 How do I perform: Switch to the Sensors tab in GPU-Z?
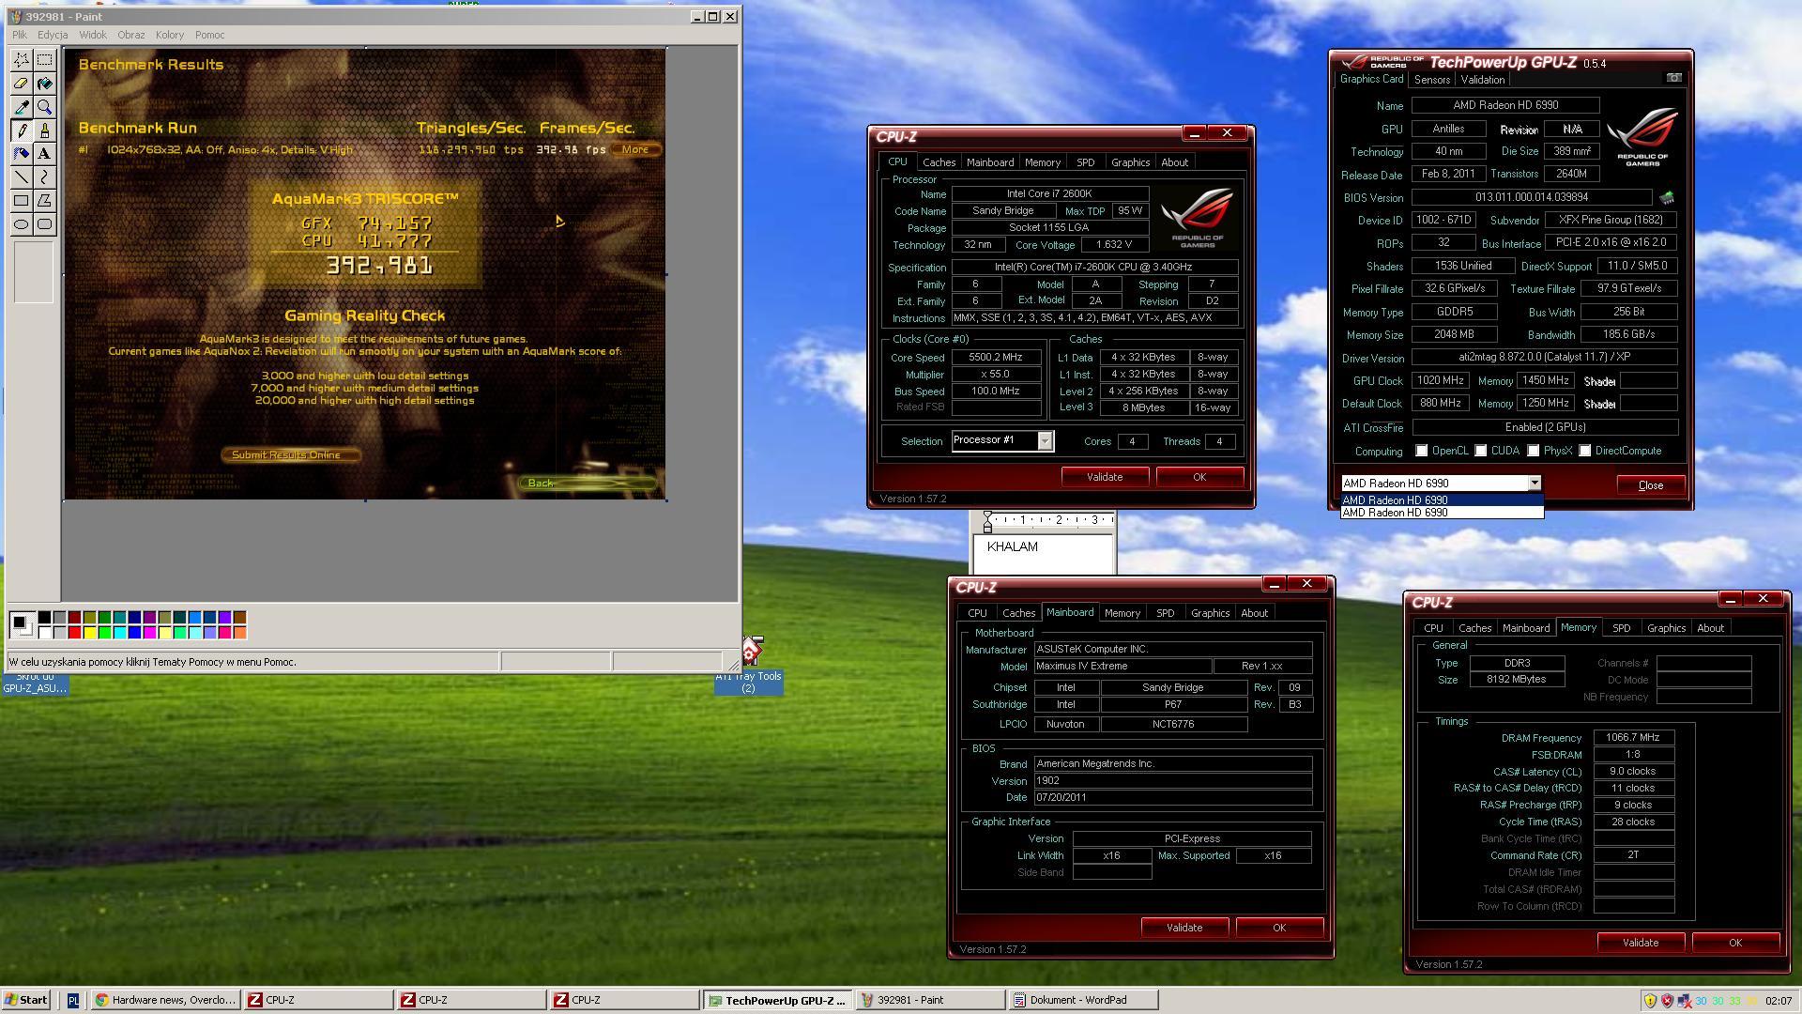coord(1431,80)
